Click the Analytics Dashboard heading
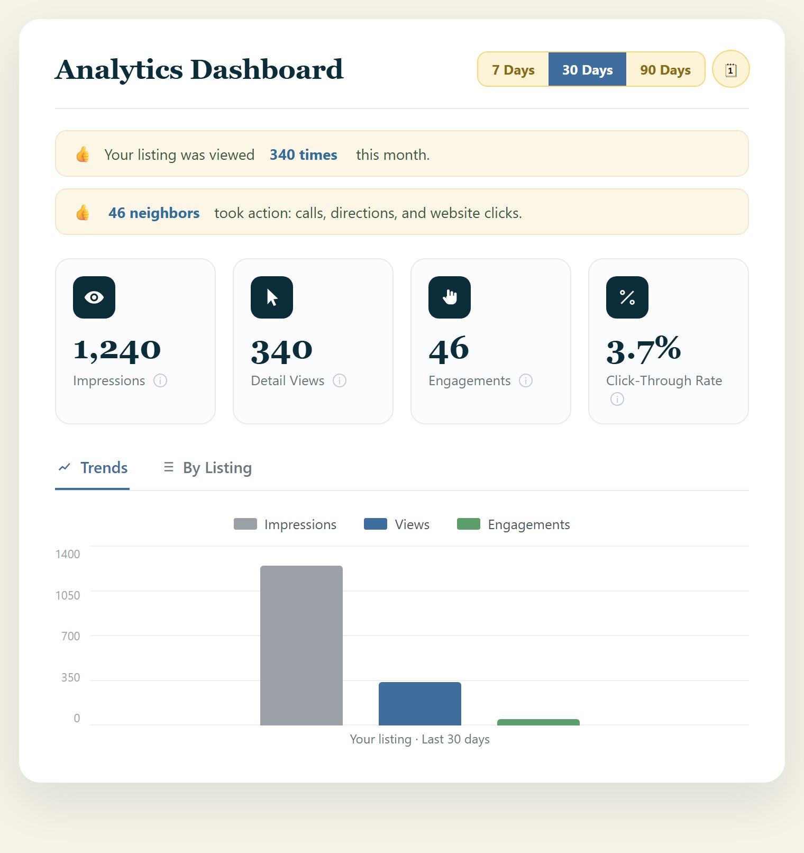Viewport: 804px width, 853px height. point(199,70)
